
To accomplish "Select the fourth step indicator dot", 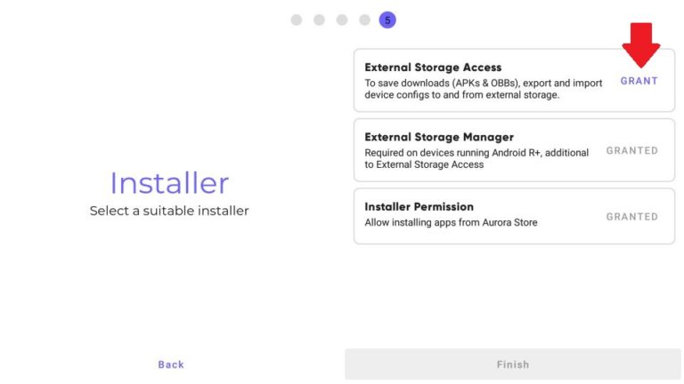I will pyautogui.click(x=364, y=20).
